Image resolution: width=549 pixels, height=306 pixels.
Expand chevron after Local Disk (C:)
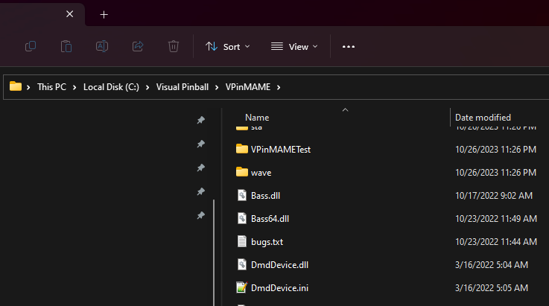[147, 87]
